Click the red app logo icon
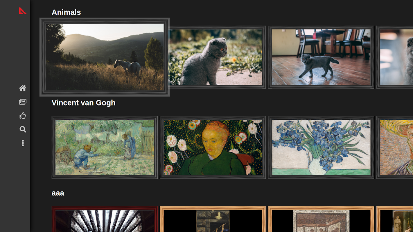Screen dimensions: 413x232 (23, 11)
